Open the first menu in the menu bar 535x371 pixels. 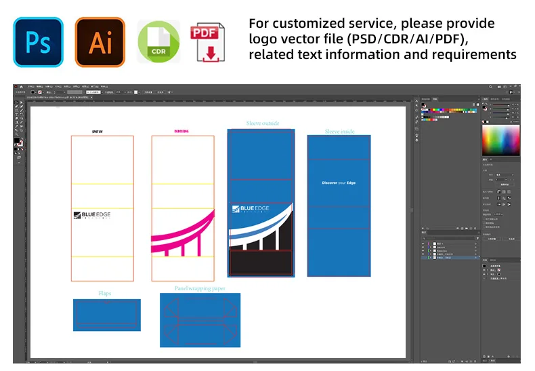click(x=31, y=87)
